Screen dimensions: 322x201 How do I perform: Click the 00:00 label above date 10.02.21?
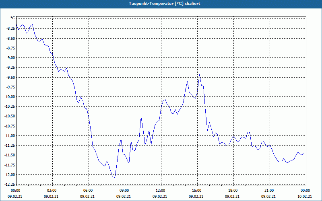(306, 191)
